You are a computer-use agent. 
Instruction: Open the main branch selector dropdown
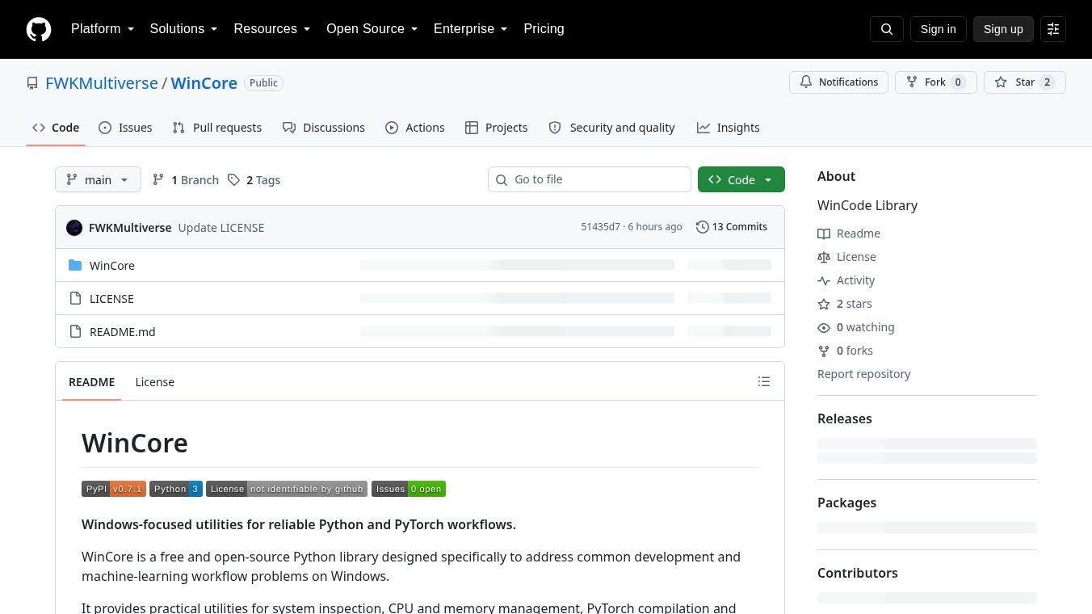click(98, 179)
